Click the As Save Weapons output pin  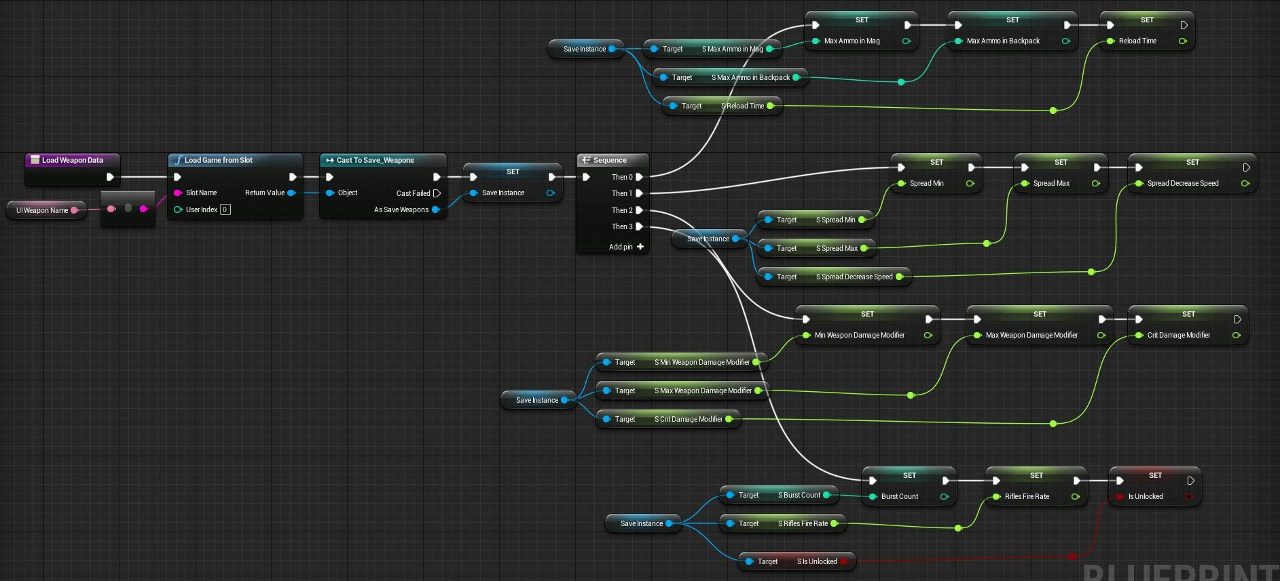point(436,209)
